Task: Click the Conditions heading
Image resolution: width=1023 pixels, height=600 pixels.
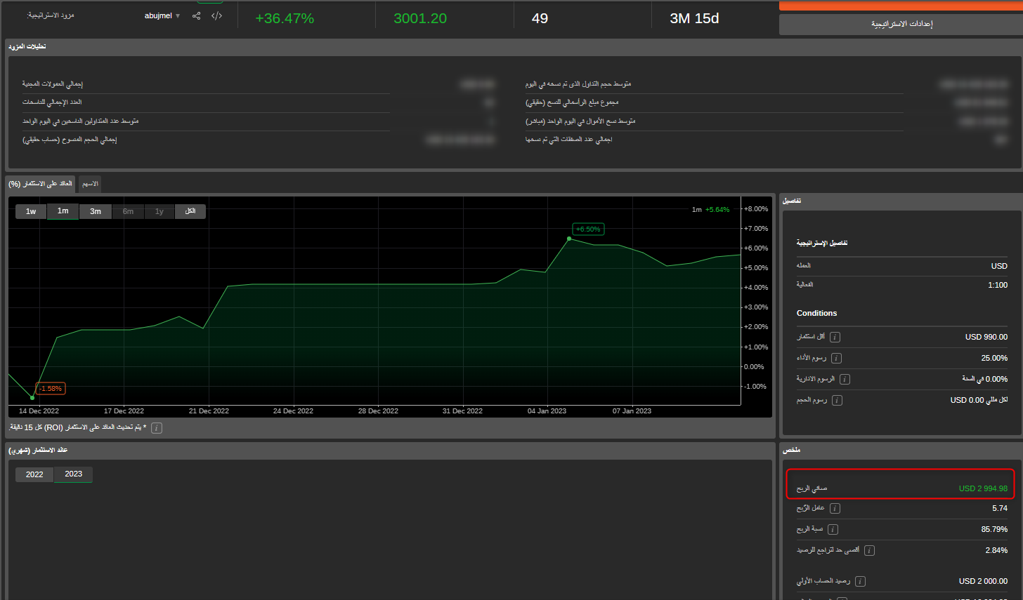Action: point(816,313)
